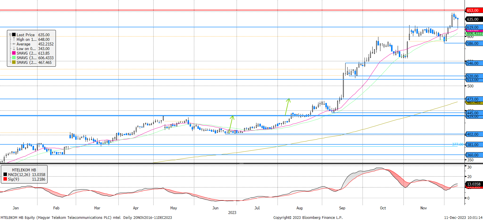Click the 11-Dec-2023 timestamp in footer
483x220 pixels.
[x=463, y=217]
